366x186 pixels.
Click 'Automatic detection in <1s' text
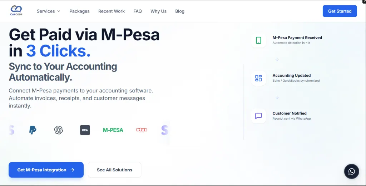[x=291, y=43]
